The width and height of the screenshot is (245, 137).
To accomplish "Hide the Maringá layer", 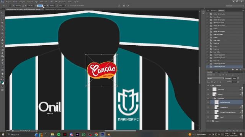I will (x=208, y=94).
